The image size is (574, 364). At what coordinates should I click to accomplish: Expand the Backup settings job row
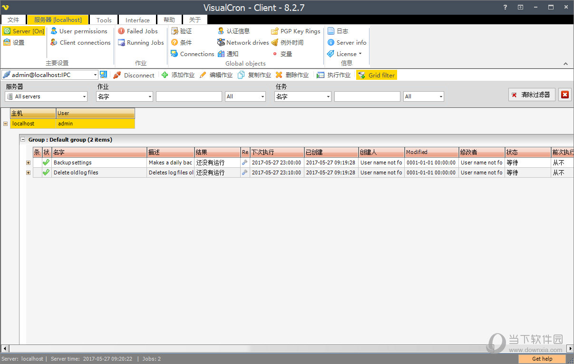(x=29, y=163)
